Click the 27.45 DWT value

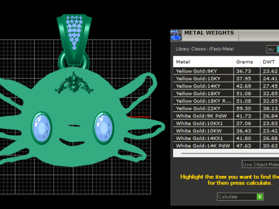[x=270, y=86]
